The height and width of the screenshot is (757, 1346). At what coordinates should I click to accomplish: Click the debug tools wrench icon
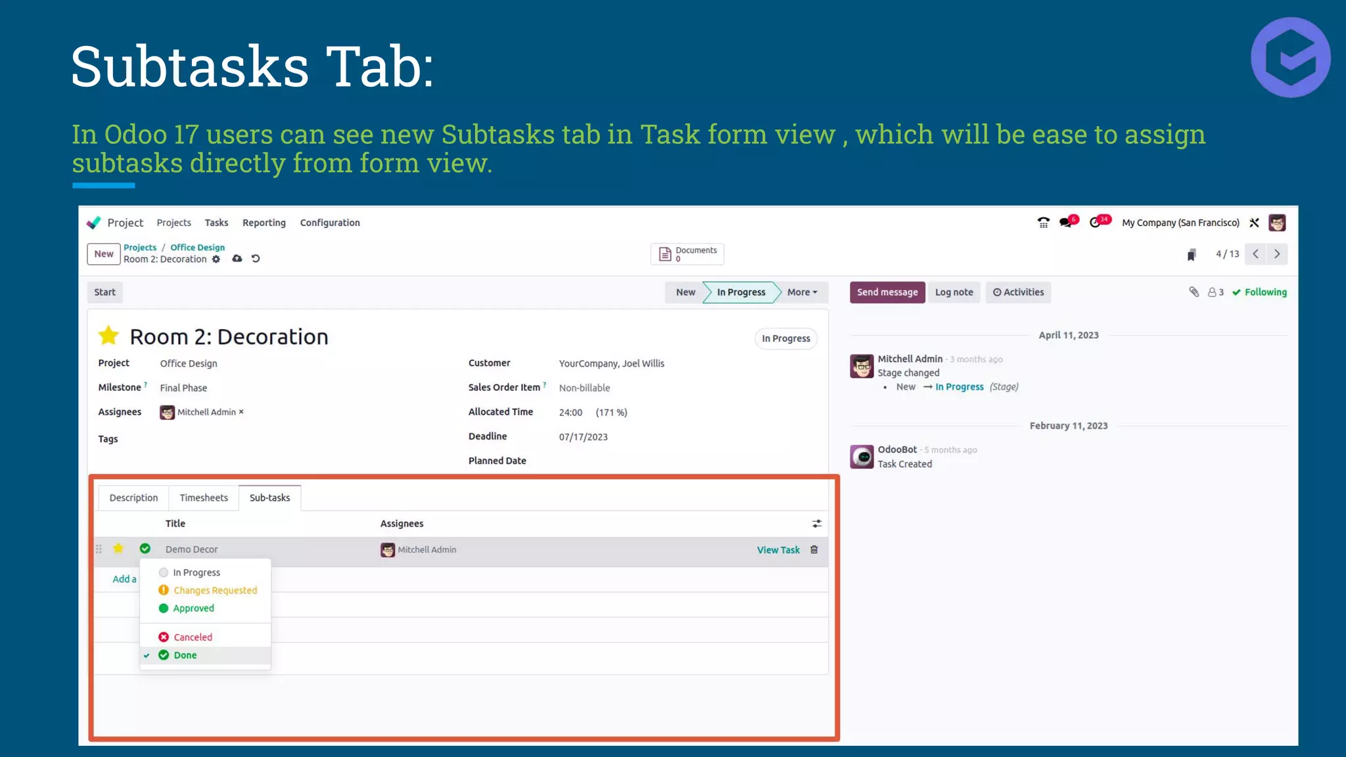1254,223
